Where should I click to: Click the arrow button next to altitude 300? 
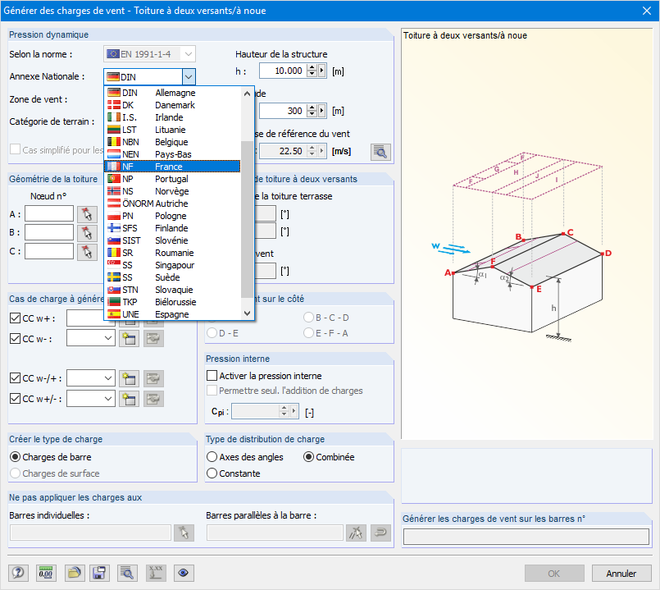click(x=322, y=111)
